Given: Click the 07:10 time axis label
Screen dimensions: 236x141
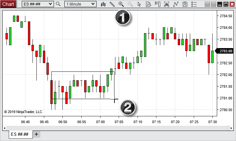Looking at the screenshot, I should pos(138,122).
